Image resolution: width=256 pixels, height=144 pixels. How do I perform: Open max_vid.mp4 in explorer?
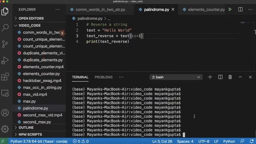39,94
